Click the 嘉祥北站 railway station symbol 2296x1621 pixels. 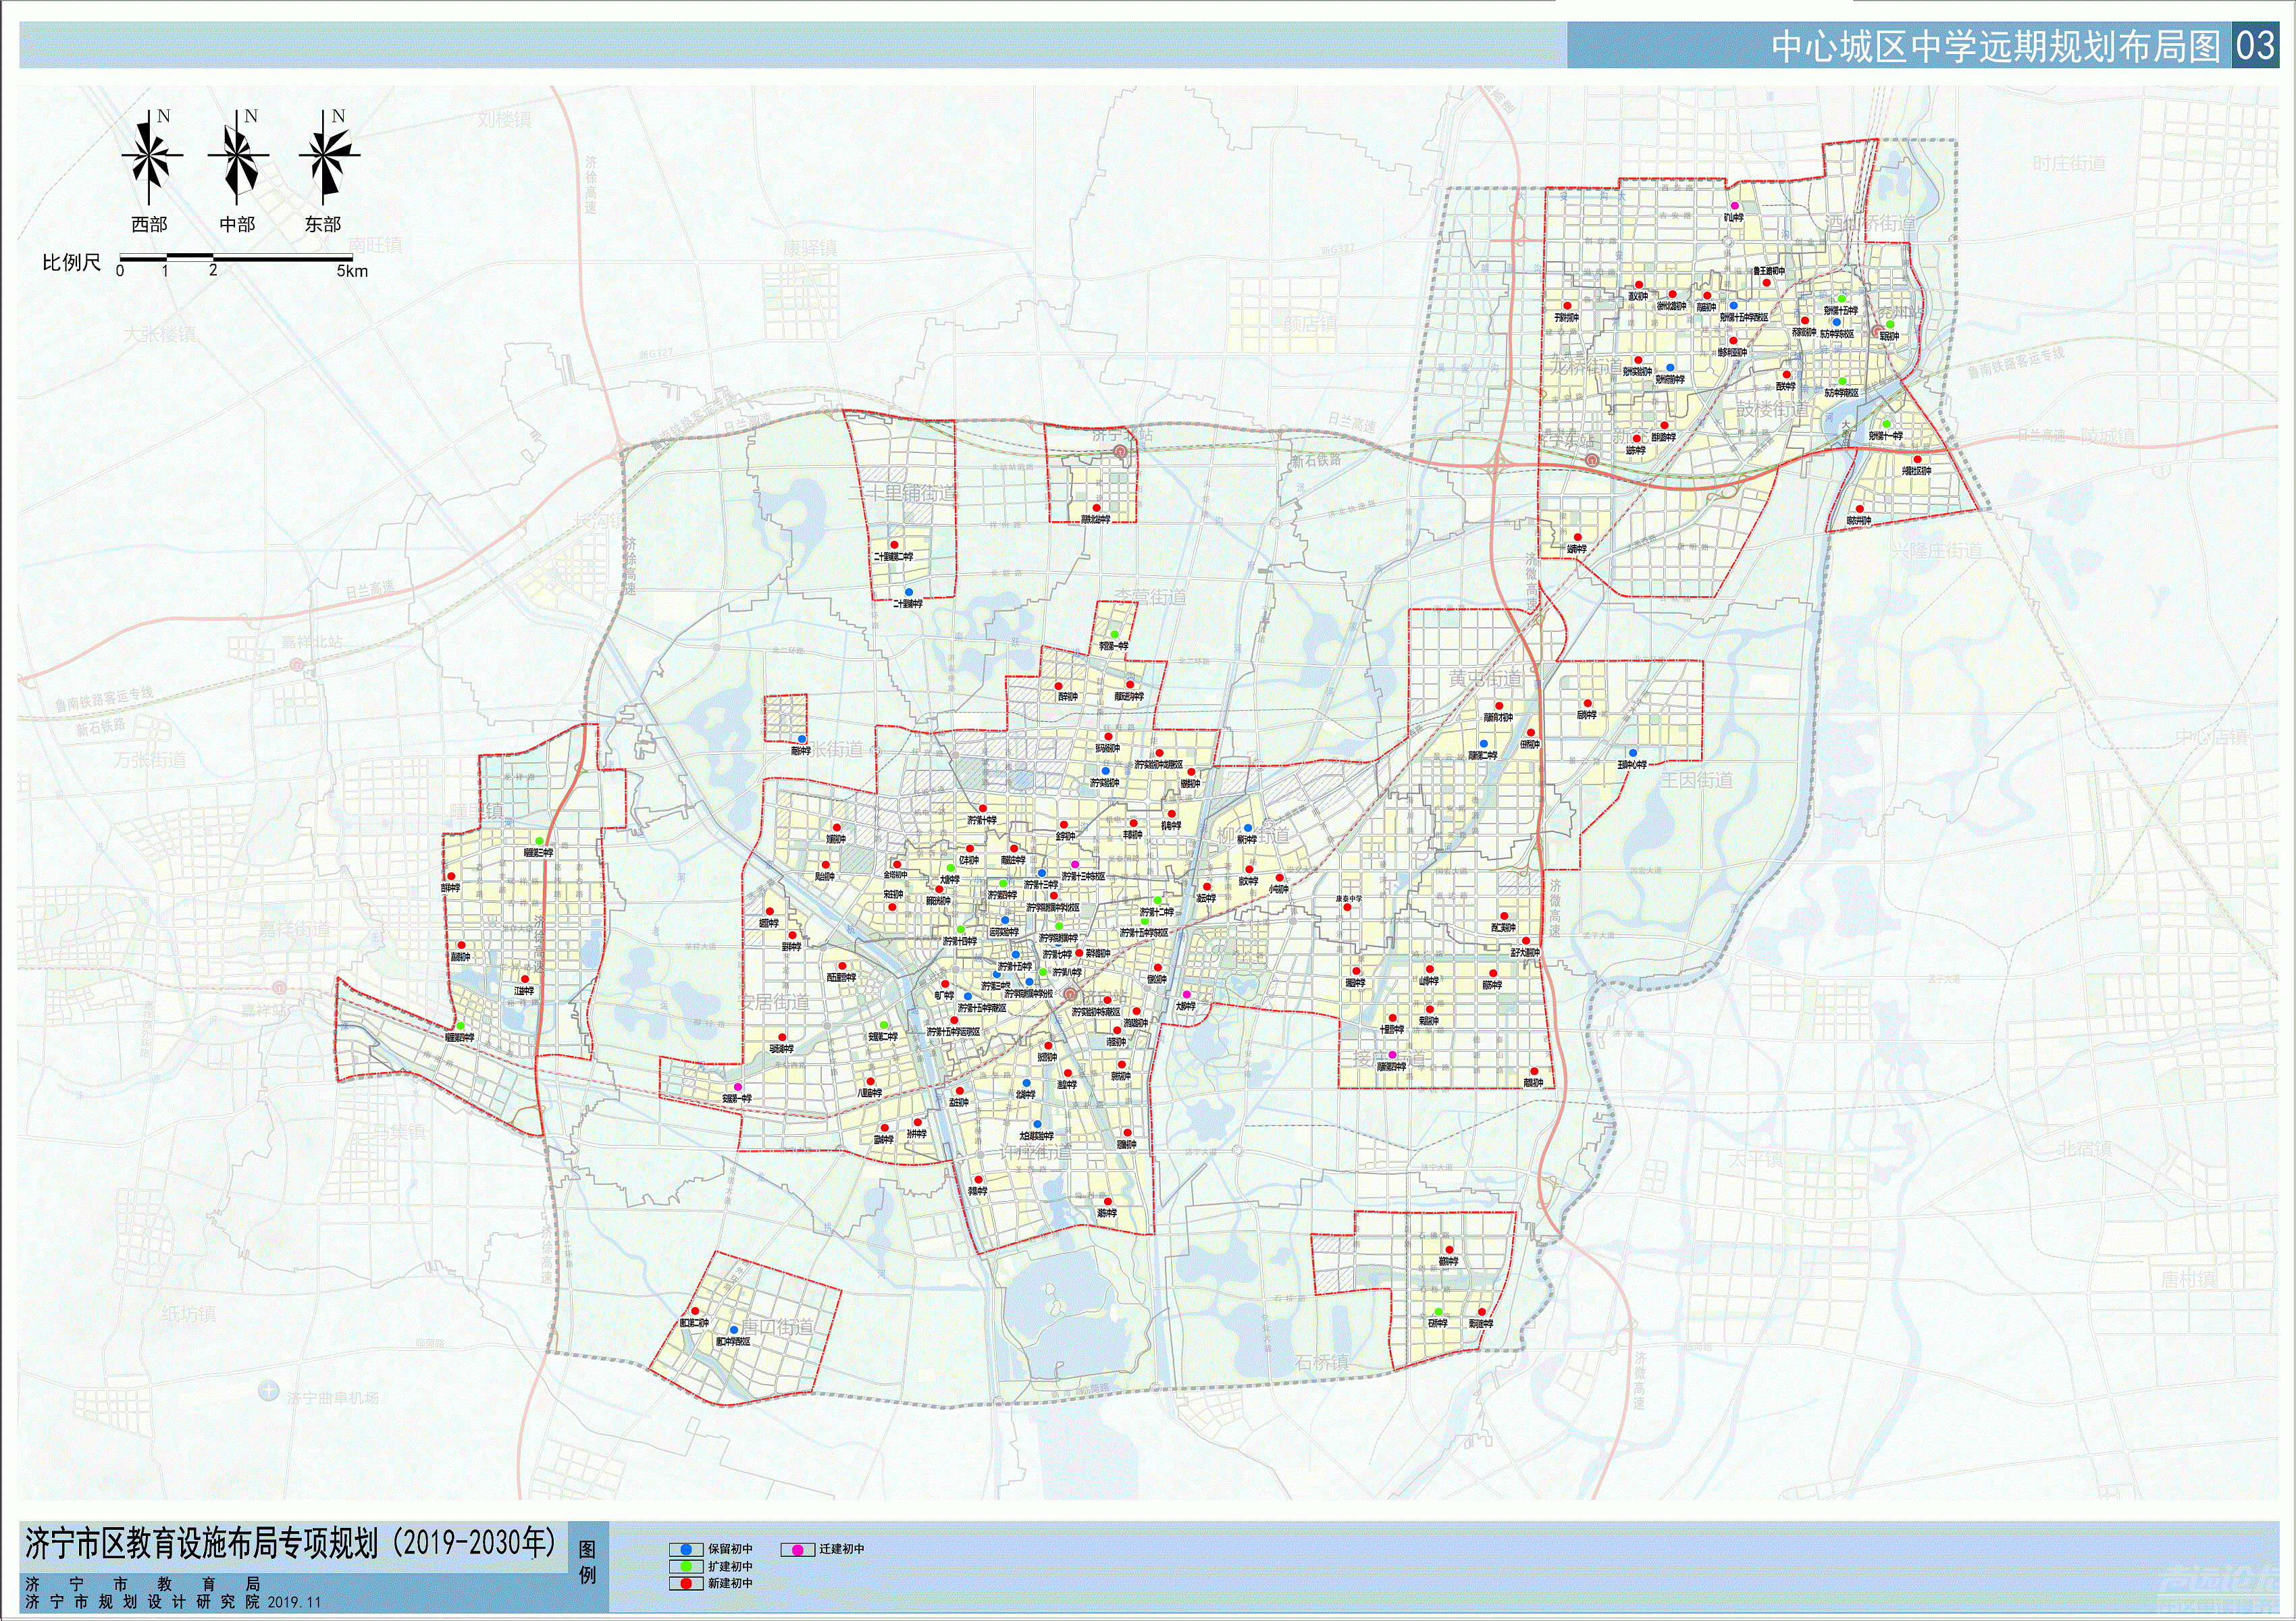pyautogui.click(x=297, y=664)
